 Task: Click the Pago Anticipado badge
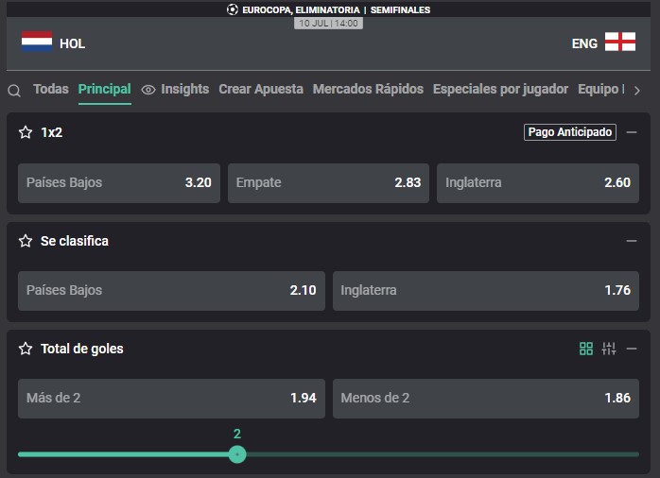pos(570,132)
